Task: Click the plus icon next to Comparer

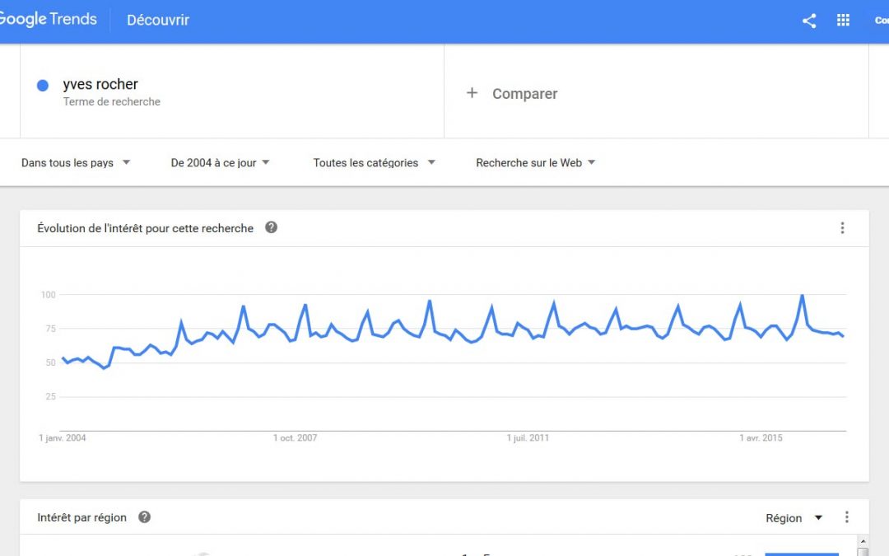Action: coord(472,93)
